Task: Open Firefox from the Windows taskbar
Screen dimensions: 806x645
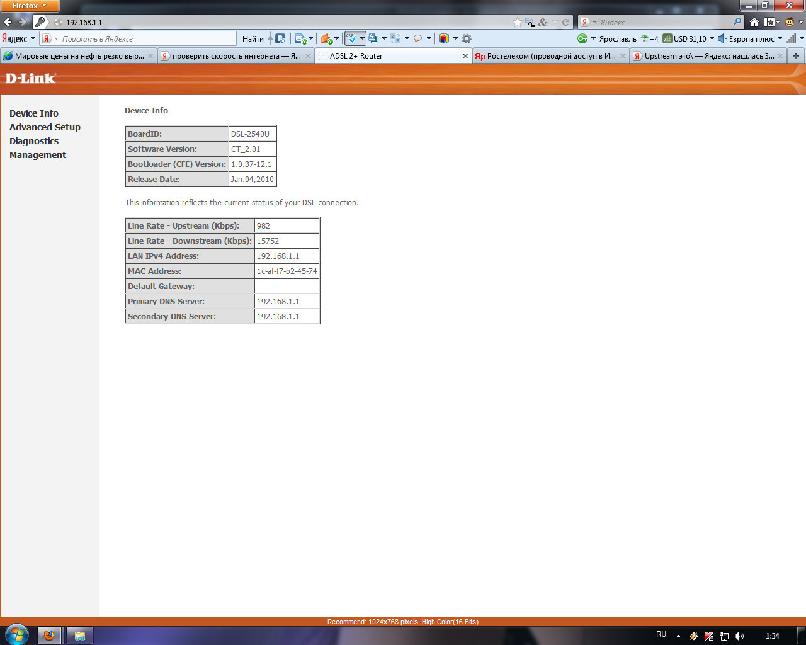Action: (x=49, y=636)
